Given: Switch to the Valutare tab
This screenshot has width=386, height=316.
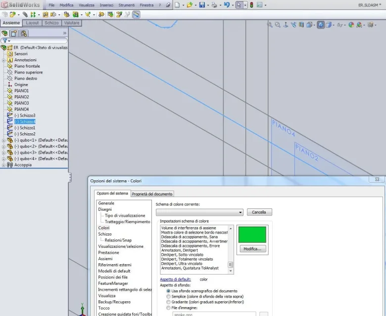Looking at the screenshot, I should point(72,23).
